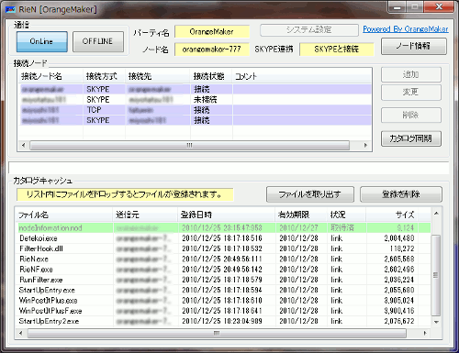Click file list vertical scrollbar thumb
The width and height of the screenshot is (459, 353).
click(x=436, y=275)
